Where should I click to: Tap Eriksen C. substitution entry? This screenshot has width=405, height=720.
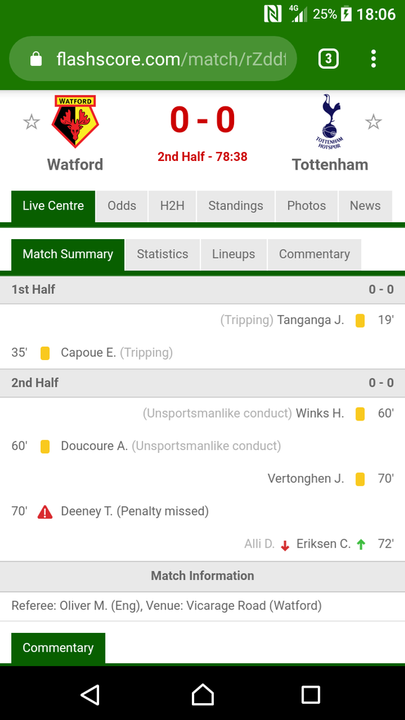323,544
